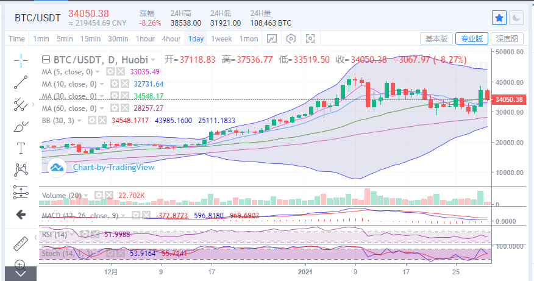Select the trend line drawing tool
Screen dimensions: 534x281
click(21, 82)
